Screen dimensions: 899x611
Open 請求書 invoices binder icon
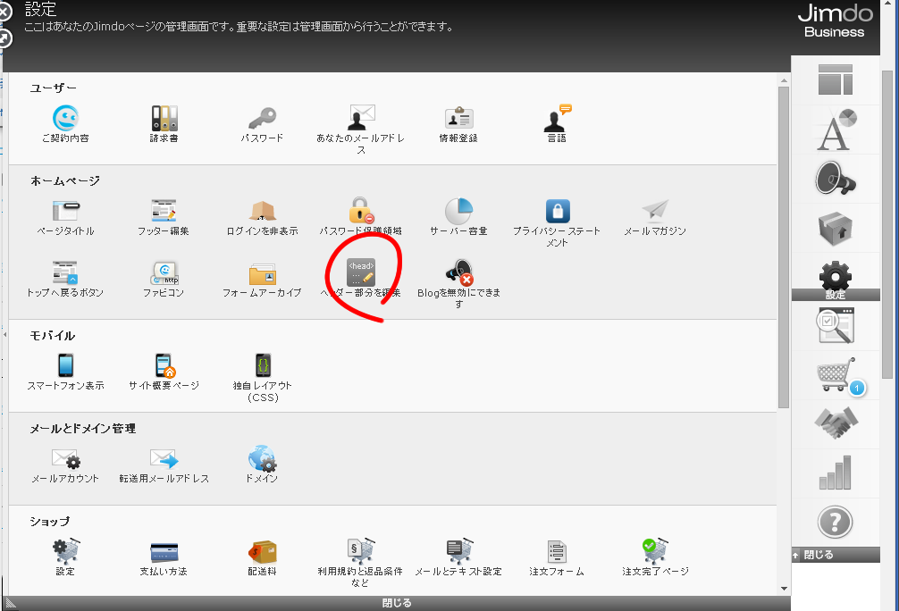tap(164, 118)
